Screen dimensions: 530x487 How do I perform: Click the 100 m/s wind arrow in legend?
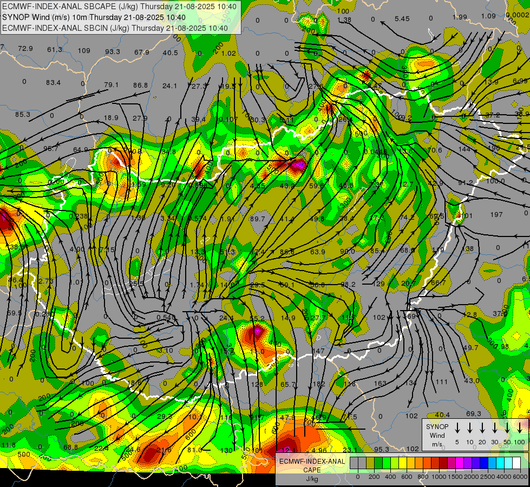click(x=520, y=427)
